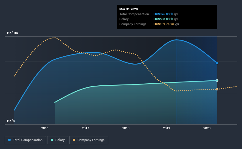
Task: Click the 2020 x-axis label
Action: coord(207,128)
